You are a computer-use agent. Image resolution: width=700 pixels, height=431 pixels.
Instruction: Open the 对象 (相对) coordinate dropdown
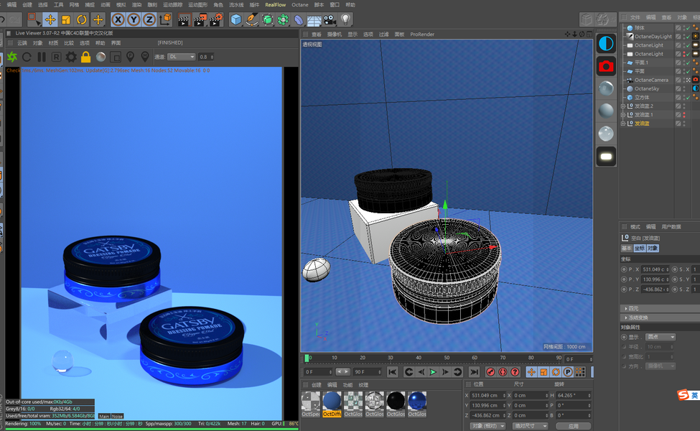[x=488, y=426]
